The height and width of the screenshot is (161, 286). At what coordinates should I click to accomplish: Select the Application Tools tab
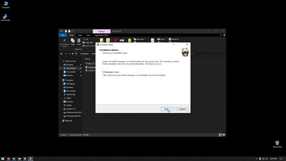[x=101, y=35]
